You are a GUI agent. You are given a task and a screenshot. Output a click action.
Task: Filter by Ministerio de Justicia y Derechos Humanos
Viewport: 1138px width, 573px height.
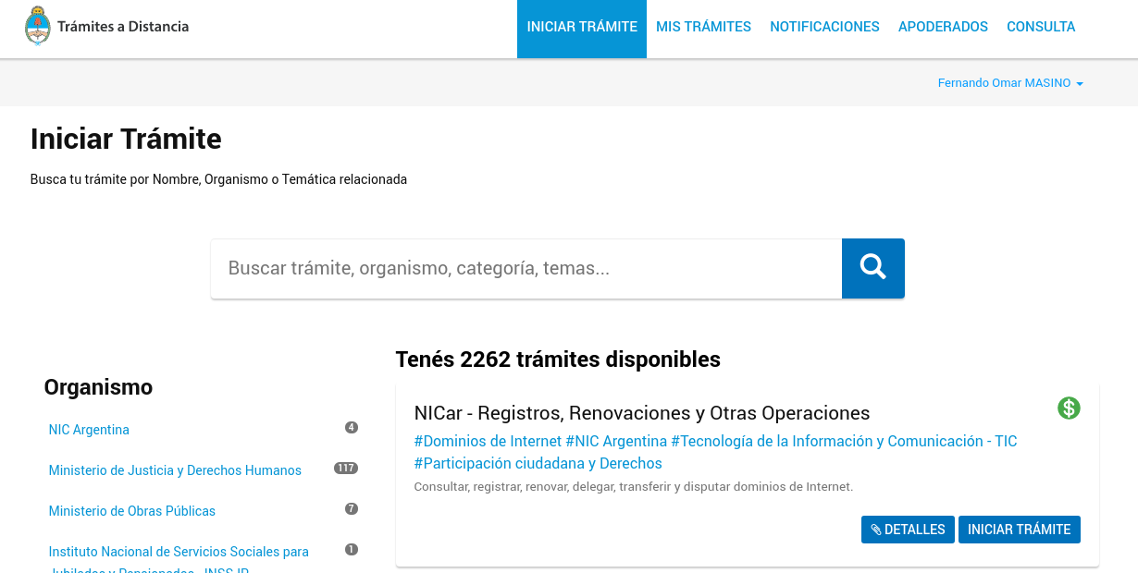[175, 470]
